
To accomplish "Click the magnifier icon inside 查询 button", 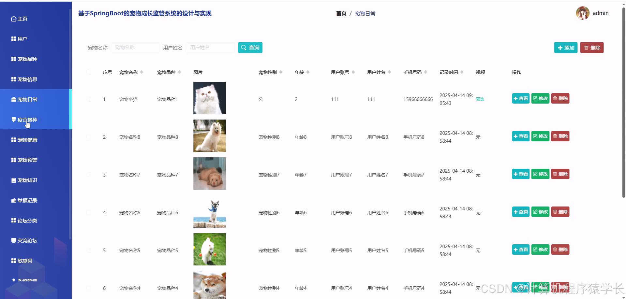I will click(x=244, y=48).
